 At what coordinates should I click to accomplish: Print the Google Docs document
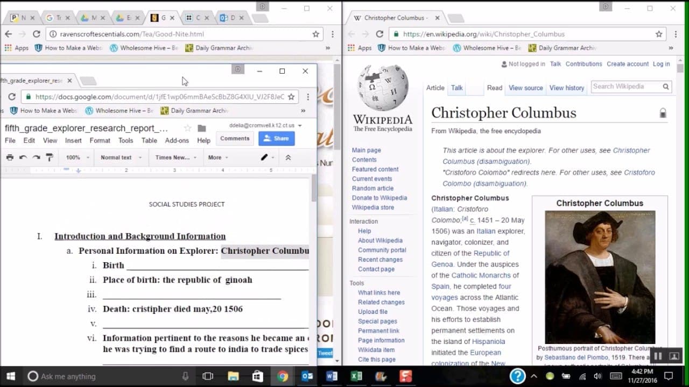coord(10,157)
